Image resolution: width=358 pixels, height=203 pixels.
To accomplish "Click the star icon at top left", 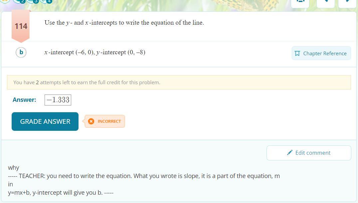I will [5, 1].
